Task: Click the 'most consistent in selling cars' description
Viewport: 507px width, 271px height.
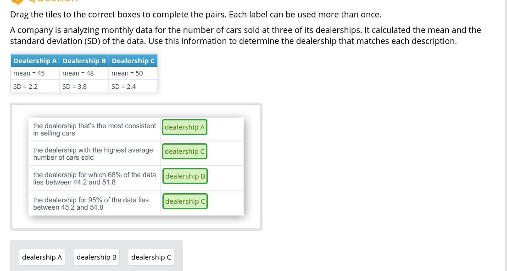Action: pos(94,130)
